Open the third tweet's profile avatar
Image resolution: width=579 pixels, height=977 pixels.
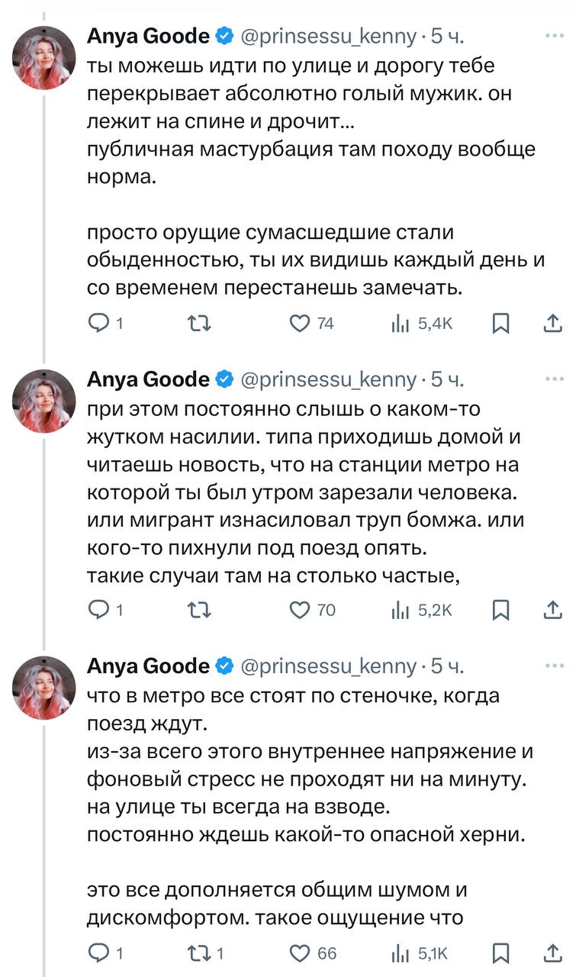[43, 687]
